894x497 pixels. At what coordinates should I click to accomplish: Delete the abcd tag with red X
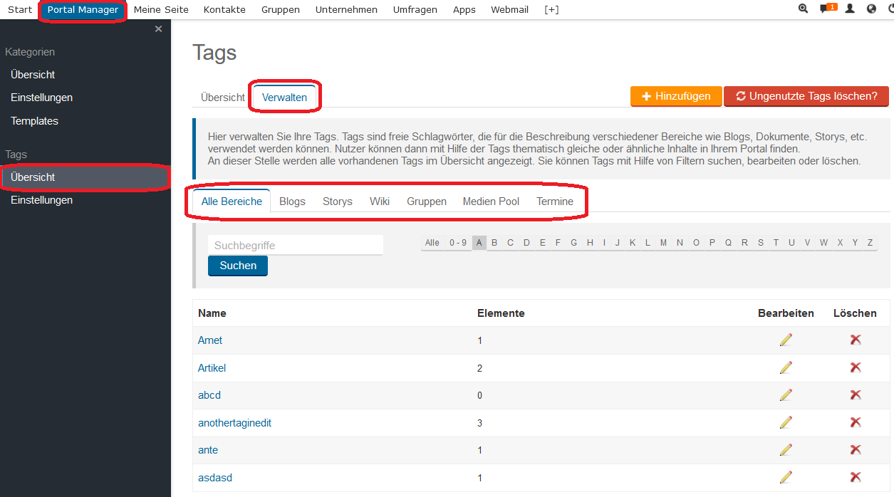(856, 394)
